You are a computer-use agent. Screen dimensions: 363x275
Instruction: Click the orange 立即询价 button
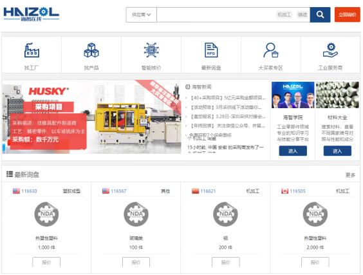pos(348,15)
